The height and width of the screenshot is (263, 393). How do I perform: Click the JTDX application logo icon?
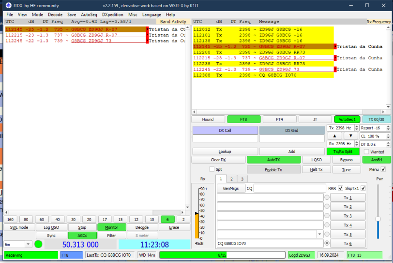pos(9,5)
